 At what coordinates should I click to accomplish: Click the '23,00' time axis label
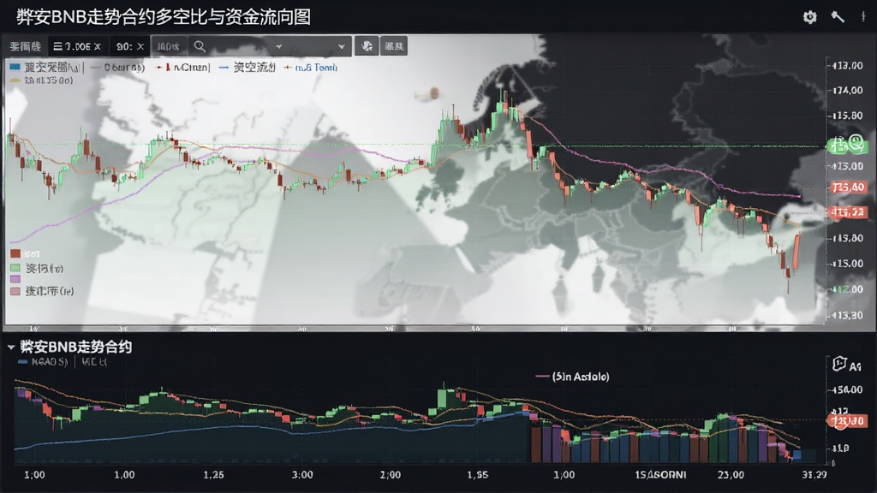731,475
